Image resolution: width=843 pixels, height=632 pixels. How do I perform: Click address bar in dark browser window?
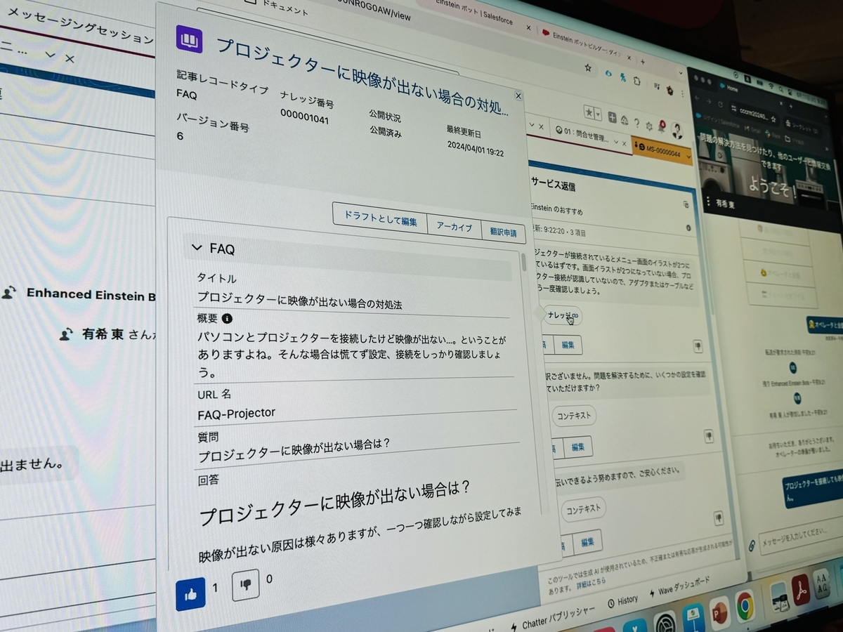(x=755, y=114)
